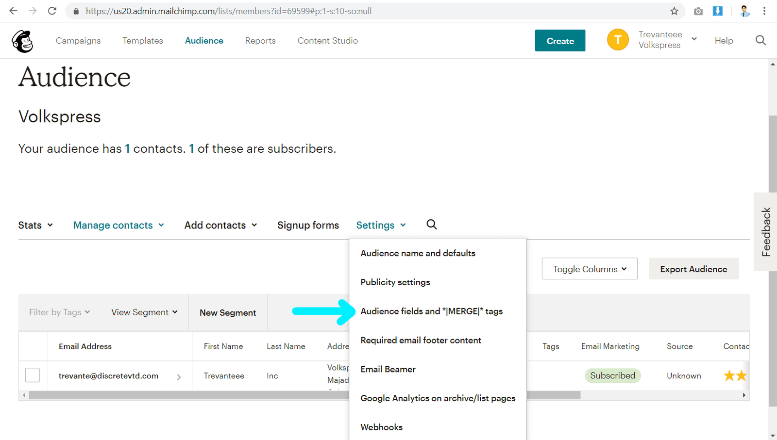Open the Feedback side tab
777x440 pixels.
pos(766,232)
